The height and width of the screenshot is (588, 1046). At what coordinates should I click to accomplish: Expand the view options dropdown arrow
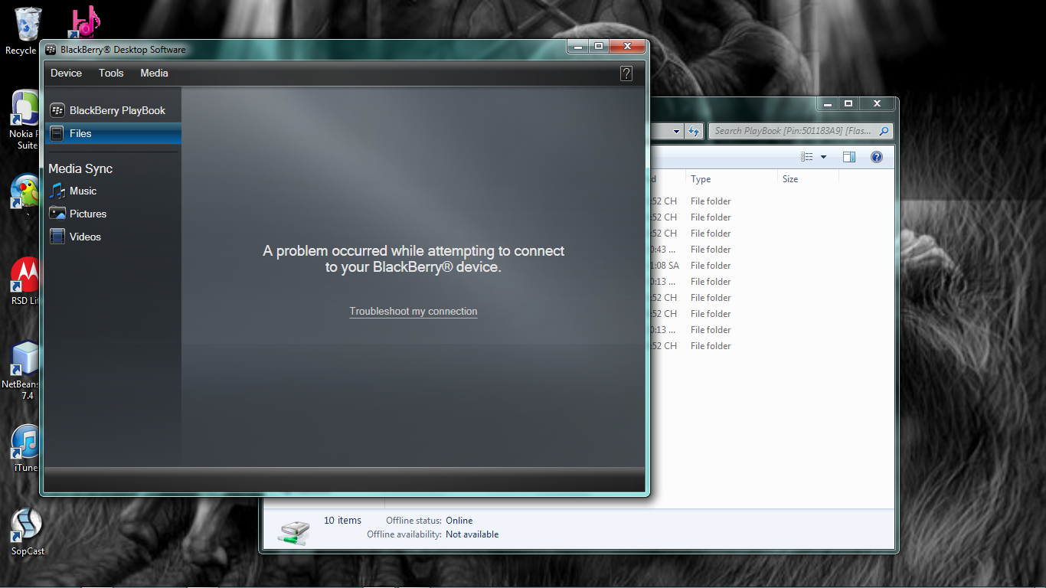824,157
